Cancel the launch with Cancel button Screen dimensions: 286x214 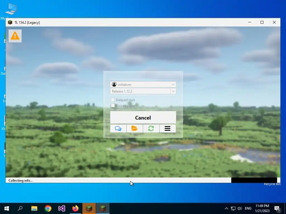coord(143,118)
